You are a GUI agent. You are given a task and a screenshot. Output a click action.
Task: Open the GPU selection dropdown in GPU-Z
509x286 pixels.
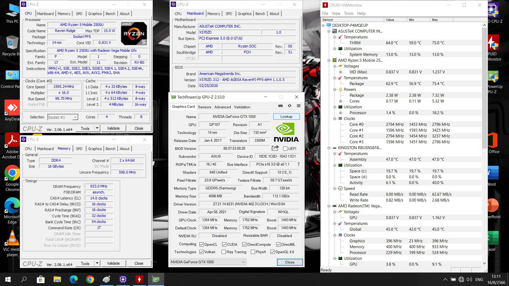[x=208, y=262]
